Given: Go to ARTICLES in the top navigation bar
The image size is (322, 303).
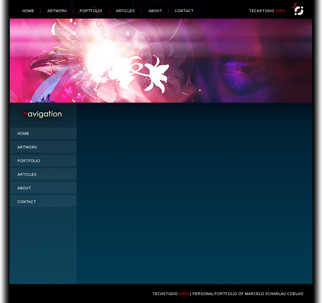Looking at the screenshot, I should 125,11.
